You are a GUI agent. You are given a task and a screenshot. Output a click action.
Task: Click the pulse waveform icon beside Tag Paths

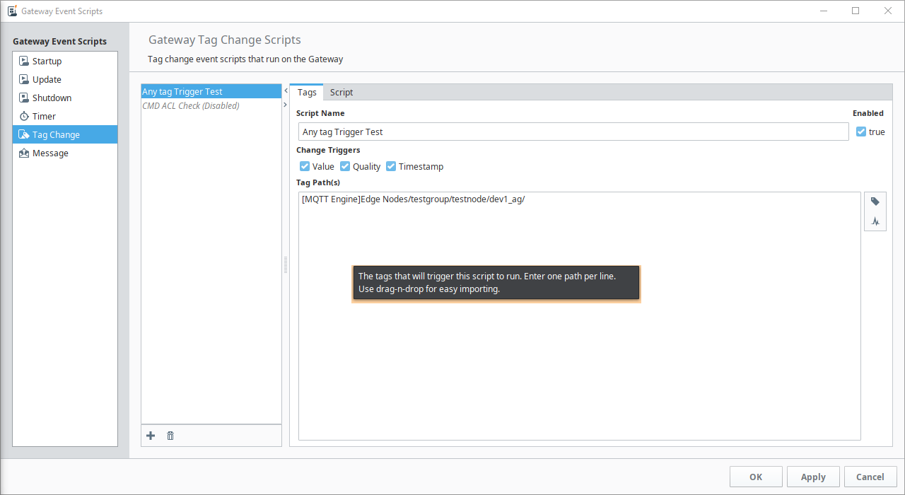pos(875,221)
